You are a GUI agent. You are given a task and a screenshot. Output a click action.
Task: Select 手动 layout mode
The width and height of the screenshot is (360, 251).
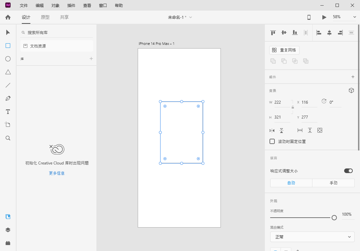[333, 183]
